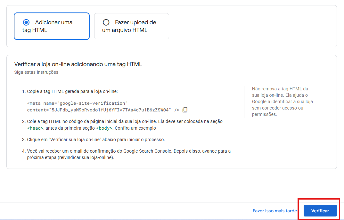This screenshot has height=220, width=344.
Task: Click the blue Verificar button
Action: (x=320, y=211)
